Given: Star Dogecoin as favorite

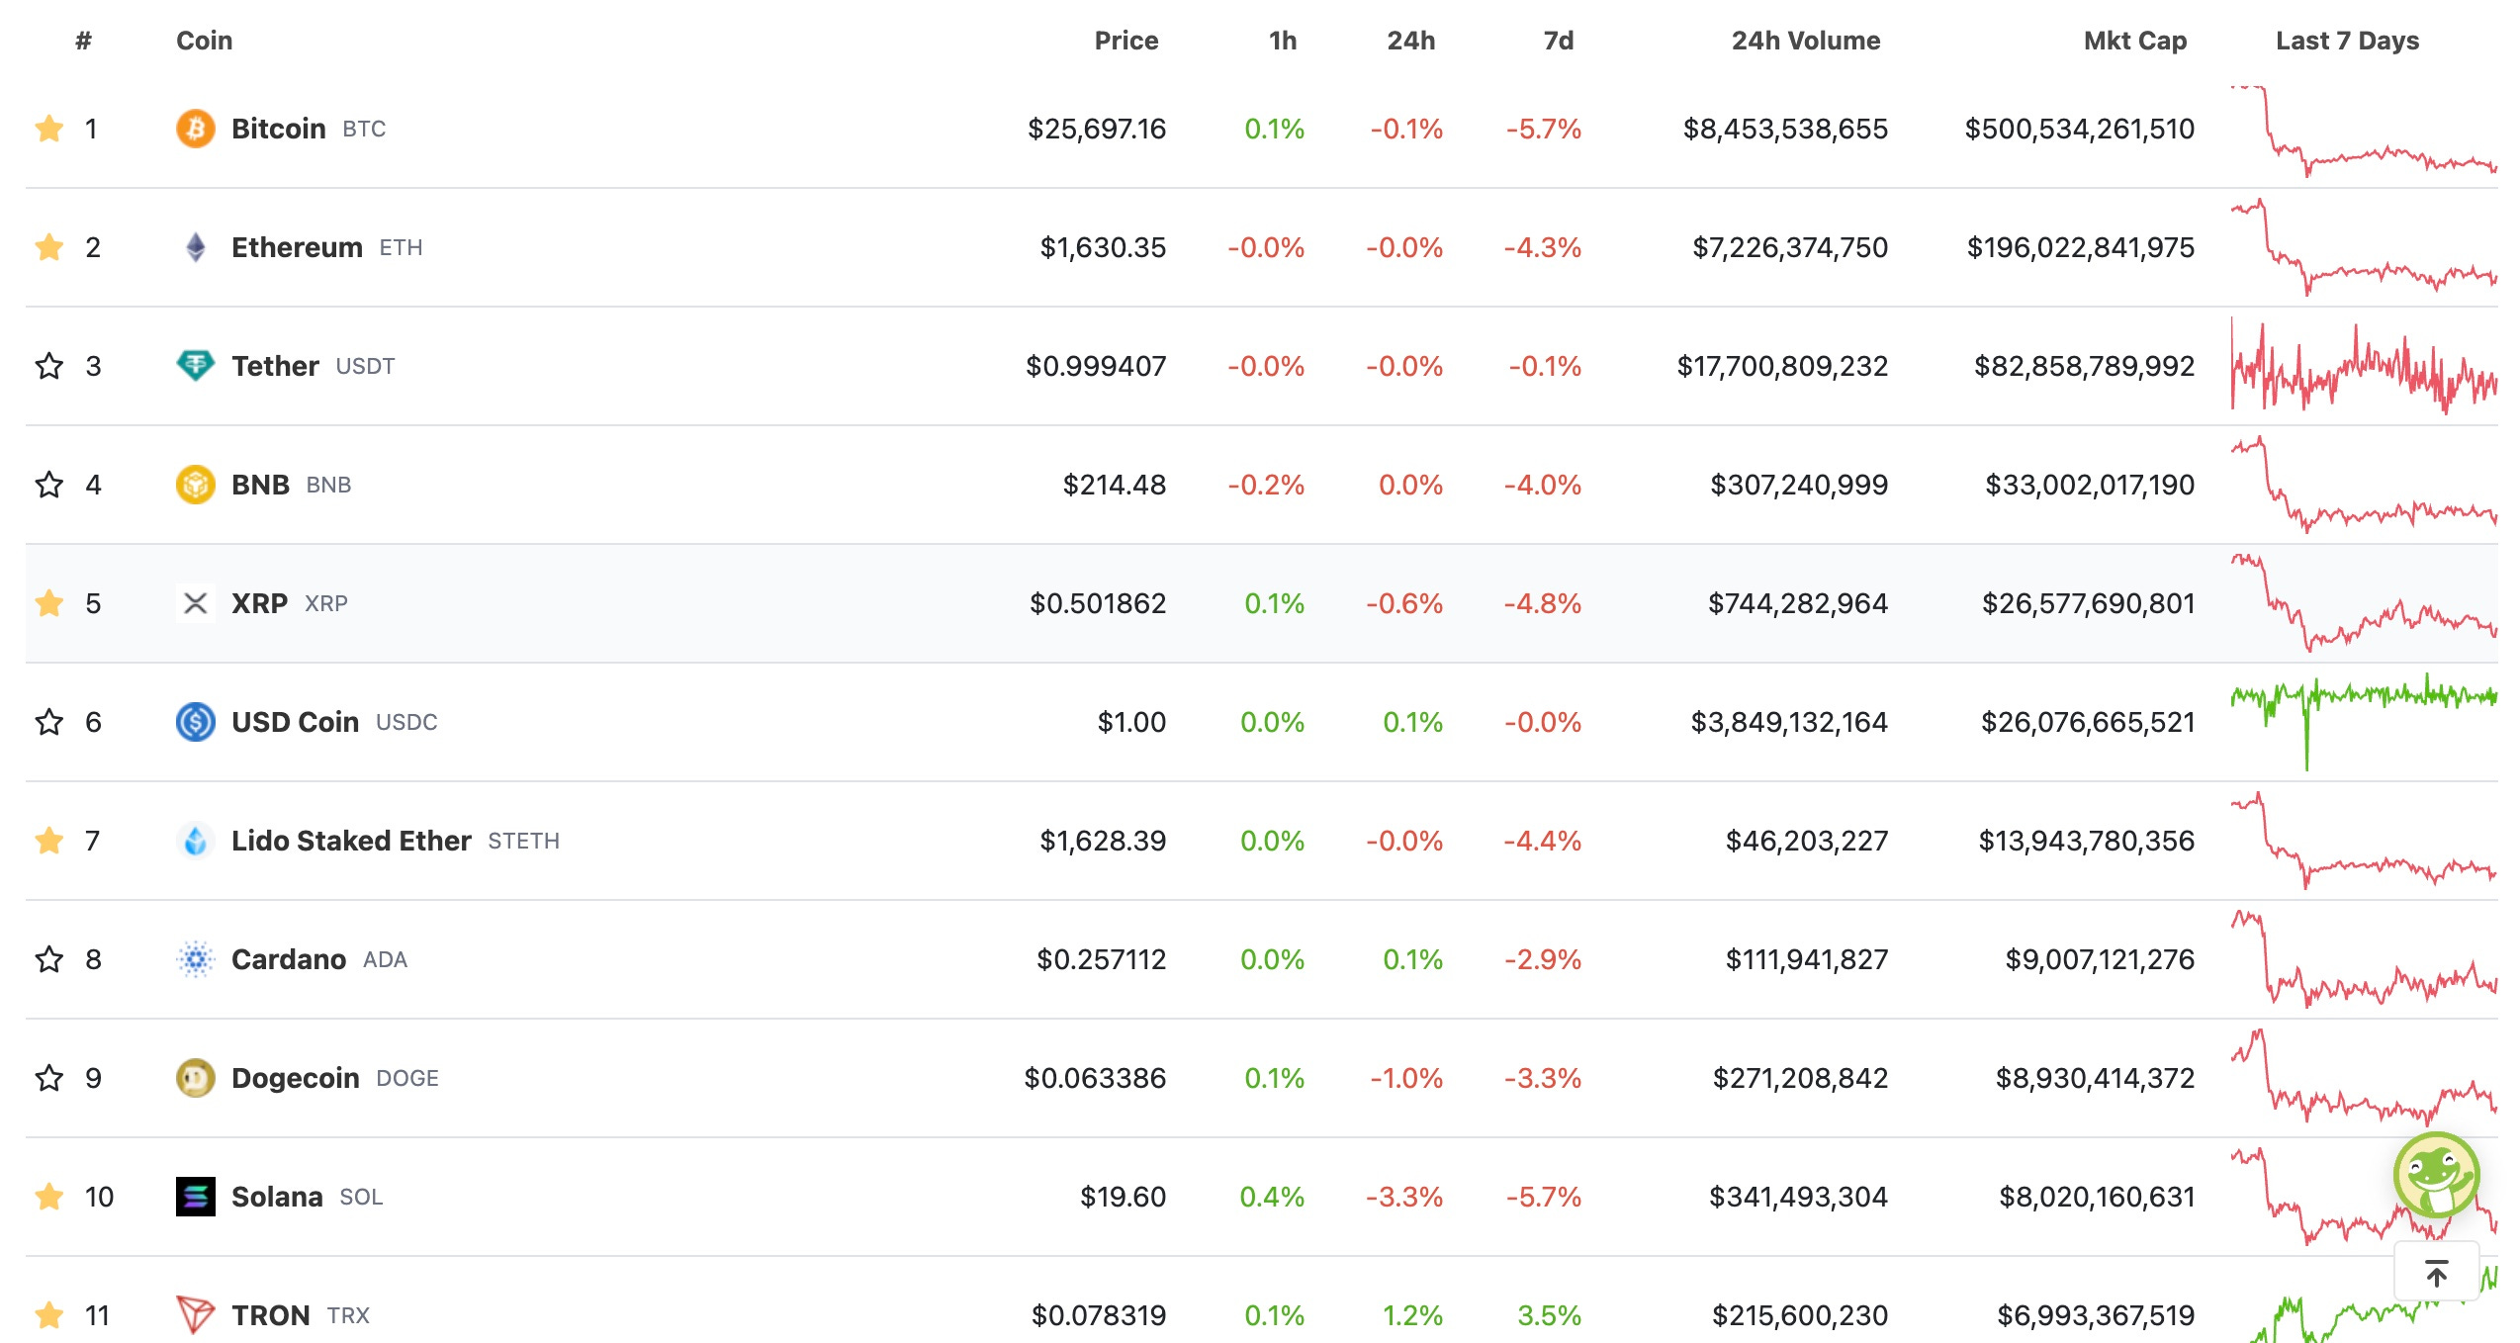Looking at the screenshot, I should pos(48,1078).
